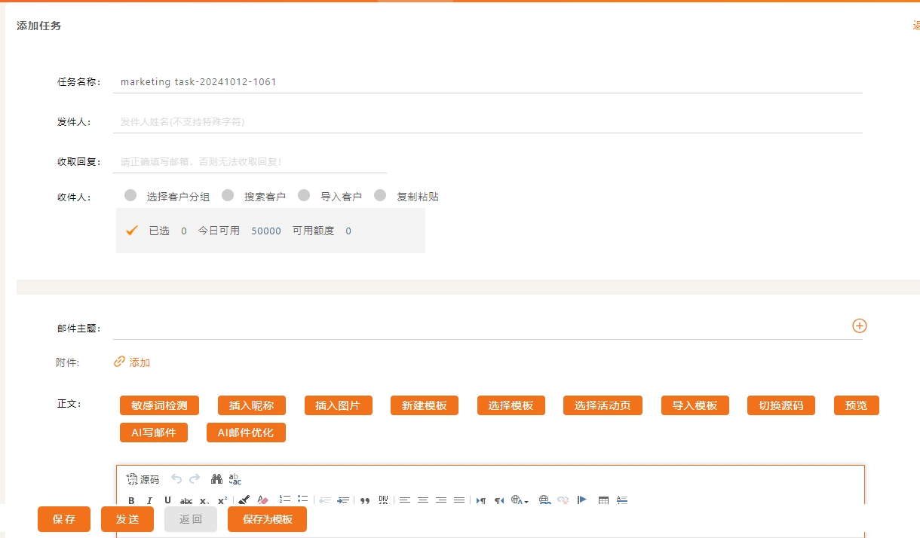Image resolution: width=920 pixels, height=538 pixels.
Task: Click the 收取回复 email input field
Action: (x=250, y=161)
